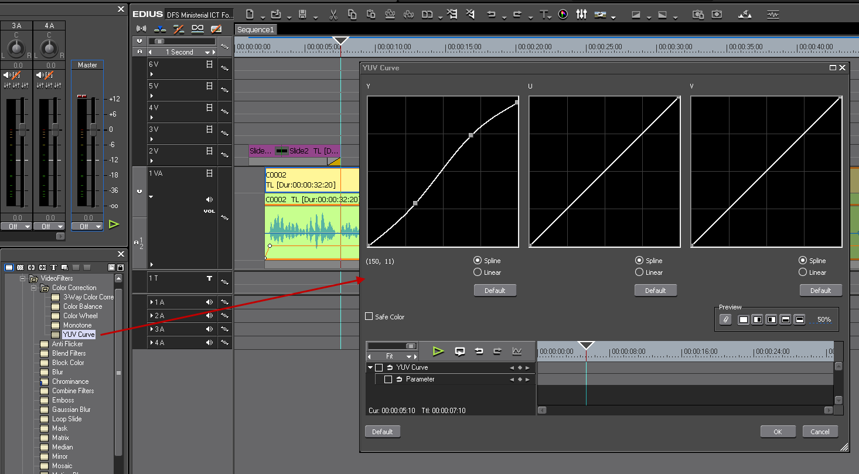Click the Create Title T icon
859x474 pixels.
click(x=543, y=14)
